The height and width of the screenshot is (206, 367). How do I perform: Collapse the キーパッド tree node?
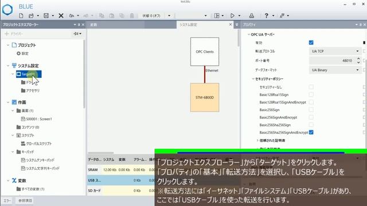click(13, 152)
